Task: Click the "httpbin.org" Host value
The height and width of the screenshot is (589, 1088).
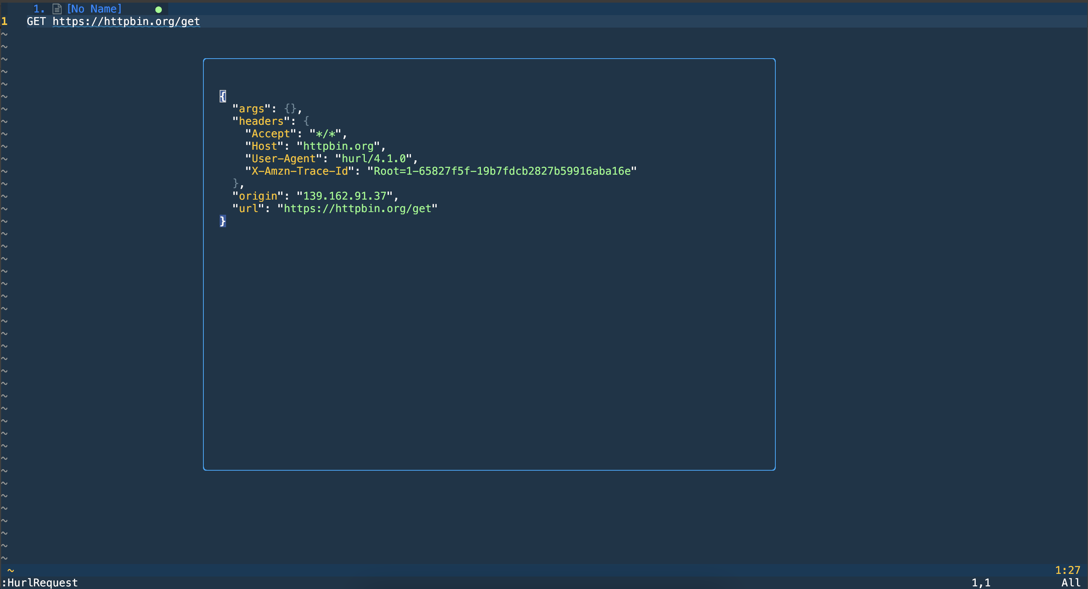Action: click(x=338, y=146)
